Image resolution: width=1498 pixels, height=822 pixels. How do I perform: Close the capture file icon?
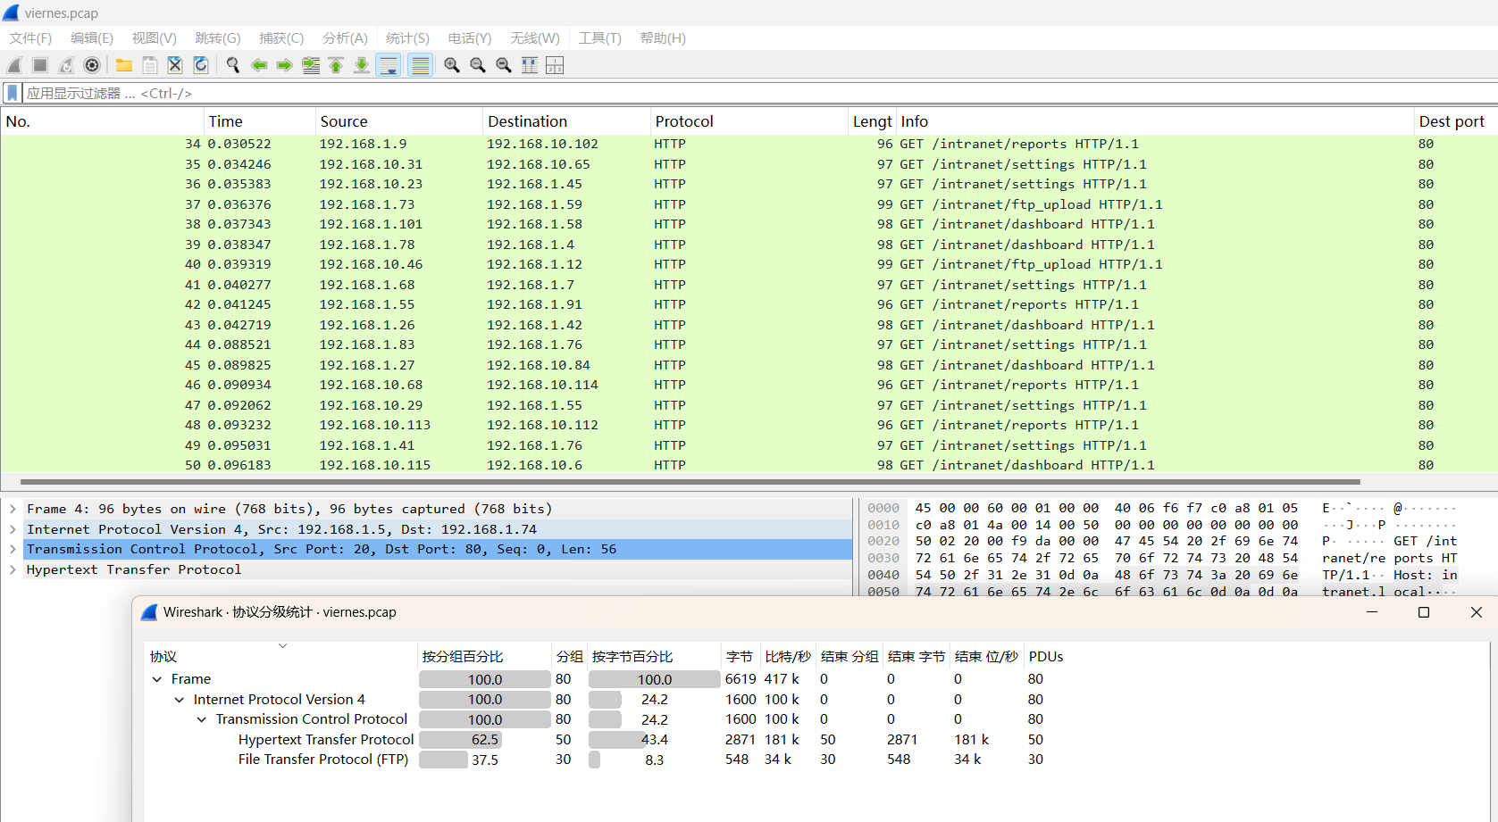175,65
